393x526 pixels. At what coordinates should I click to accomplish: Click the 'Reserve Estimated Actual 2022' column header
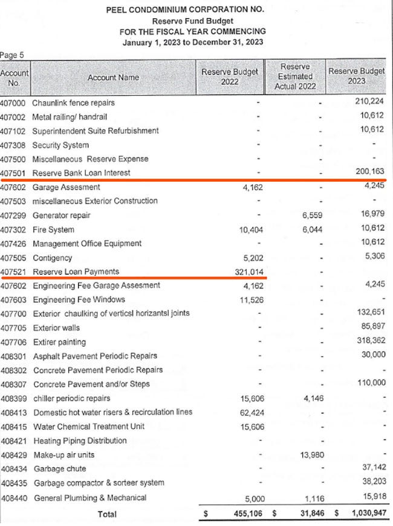coord(295,76)
